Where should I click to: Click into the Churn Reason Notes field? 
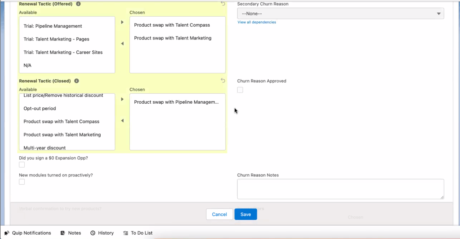tap(340, 189)
